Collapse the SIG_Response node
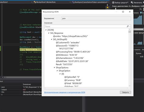144x112 pixels. 49,33
